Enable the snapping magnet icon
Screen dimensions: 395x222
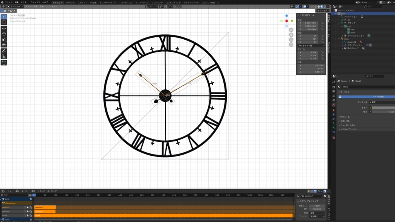pyautogui.click(x=297, y=7)
